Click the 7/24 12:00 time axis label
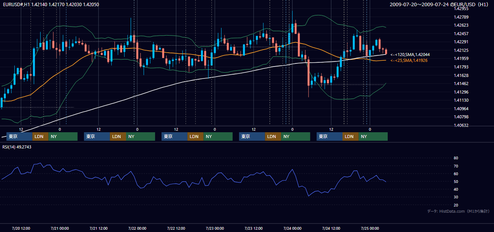This screenshot has height=232, width=494. pos(331,228)
